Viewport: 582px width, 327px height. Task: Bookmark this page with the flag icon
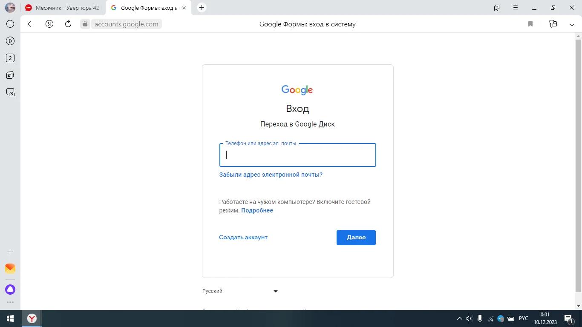530,24
